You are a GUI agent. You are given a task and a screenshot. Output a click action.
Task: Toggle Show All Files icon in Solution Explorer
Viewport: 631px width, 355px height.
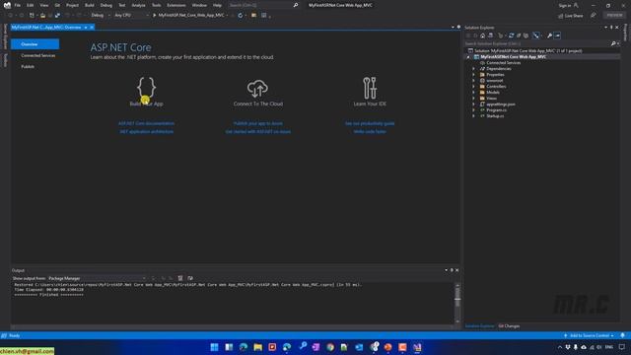point(526,35)
